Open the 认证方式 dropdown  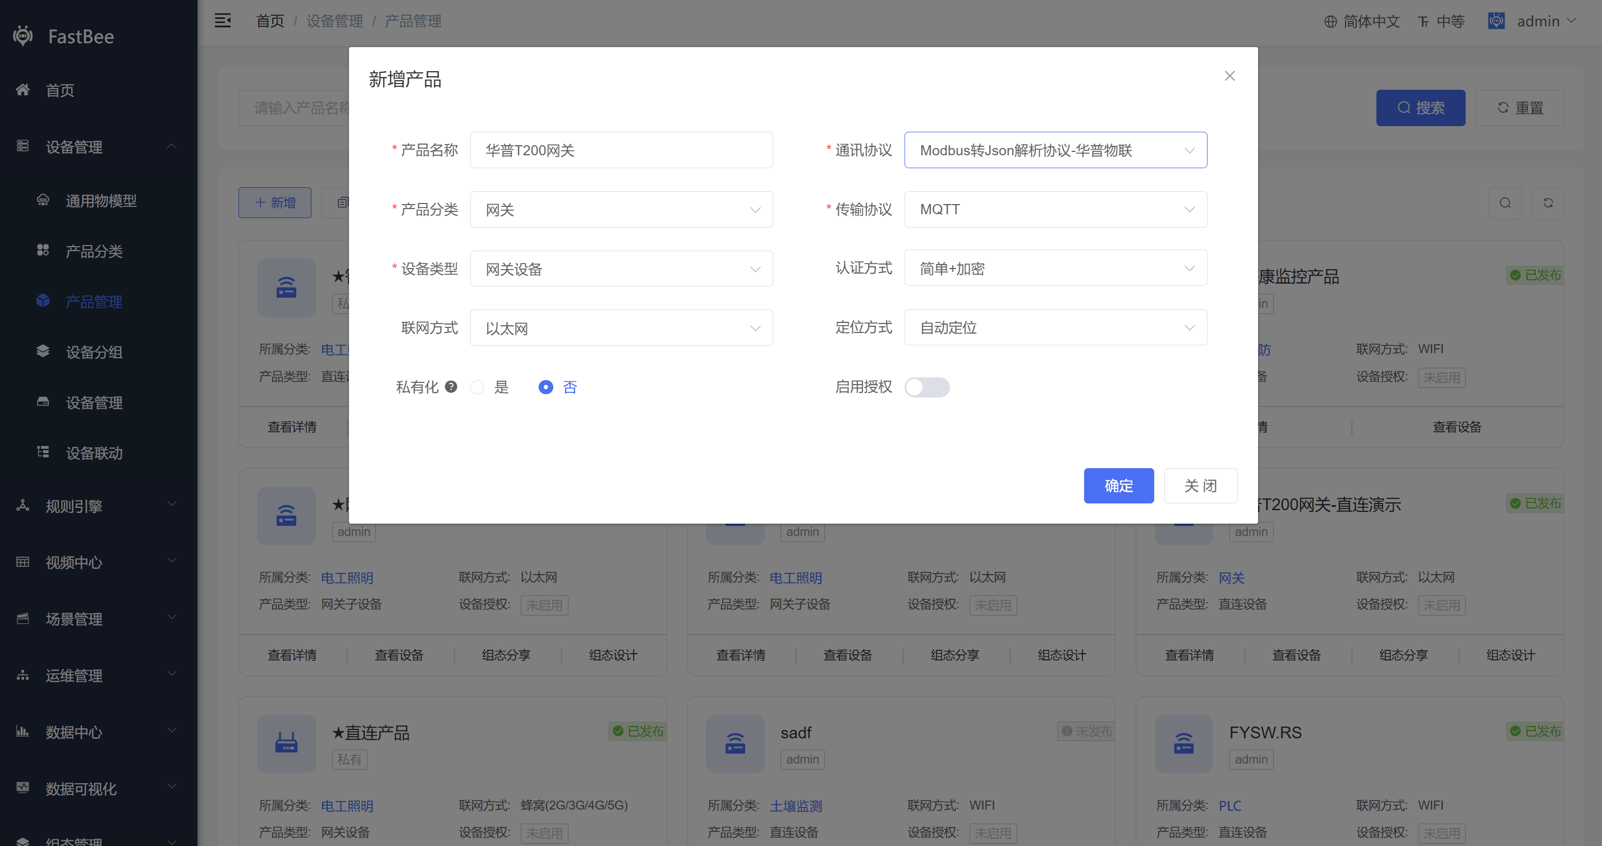[x=1055, y=268]
